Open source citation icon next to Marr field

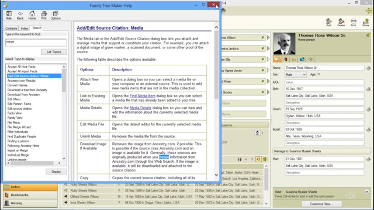pos(369,159)
